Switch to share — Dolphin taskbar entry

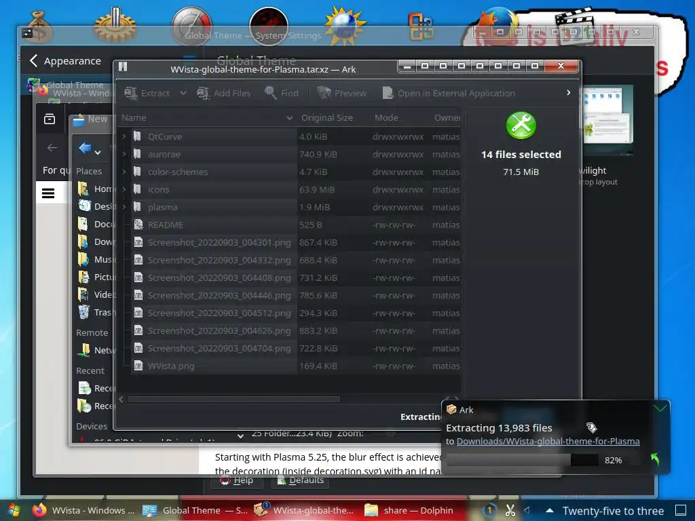pos(409,510)
